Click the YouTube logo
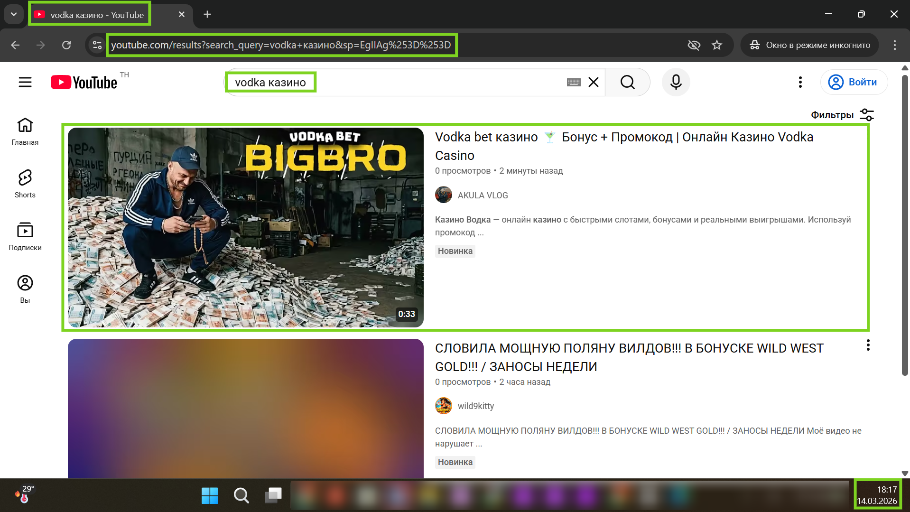The height and width of the screenshot is (512, 910). (x=84, y=82)
